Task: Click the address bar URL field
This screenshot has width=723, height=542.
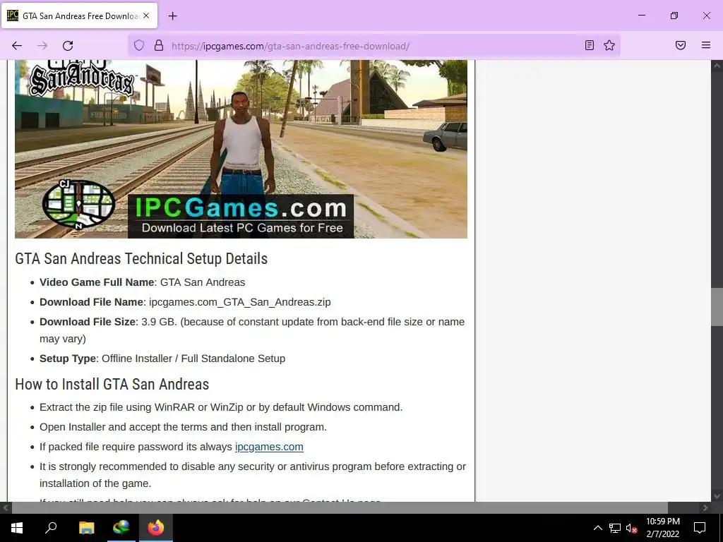Action: coord(374,46)
